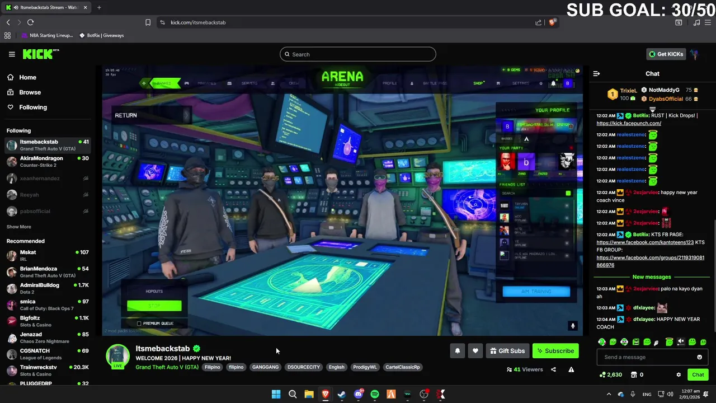Click the address bar kick.com/itsmebackstab
This screenshot has height=403, width=716.
[198, 22]
